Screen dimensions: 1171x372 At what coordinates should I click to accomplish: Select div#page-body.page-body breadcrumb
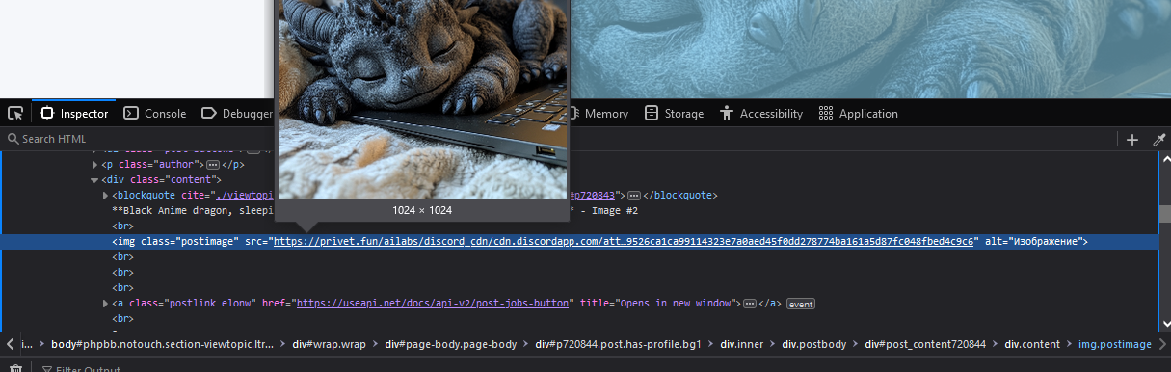pos(451,344)
